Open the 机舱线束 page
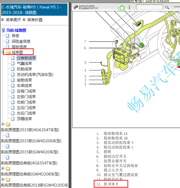Image resolution: width=180 pixels, height=188 pixels. [24, 69]
